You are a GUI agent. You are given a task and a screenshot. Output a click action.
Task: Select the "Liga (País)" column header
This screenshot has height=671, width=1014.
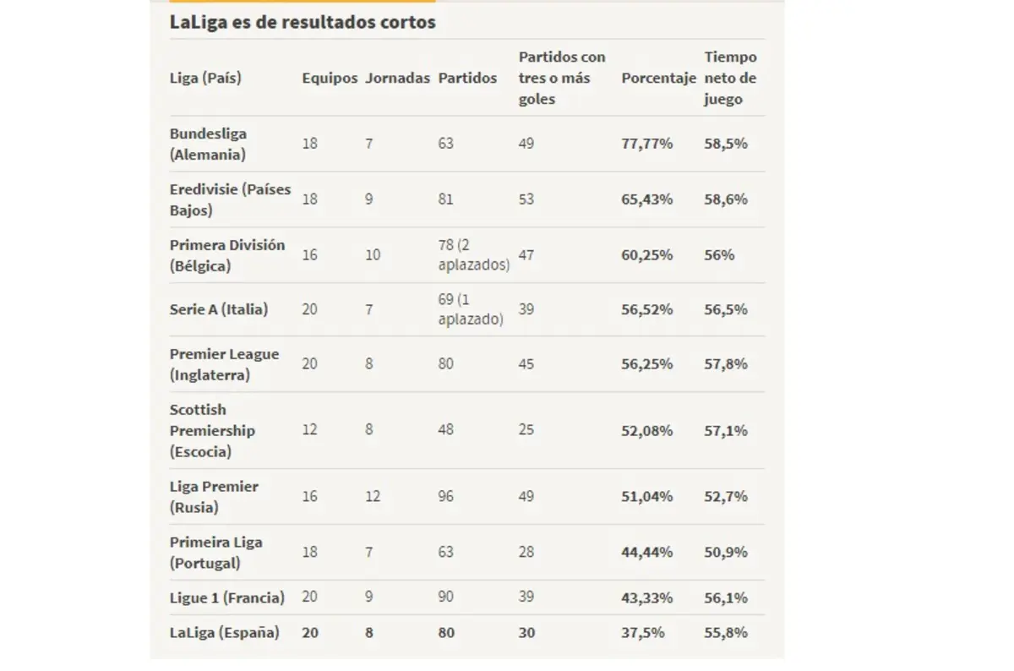(x=205, y=78)
